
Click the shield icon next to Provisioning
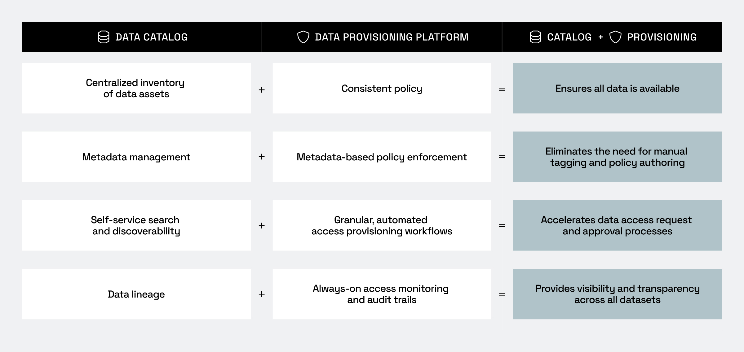pos(615,37)
